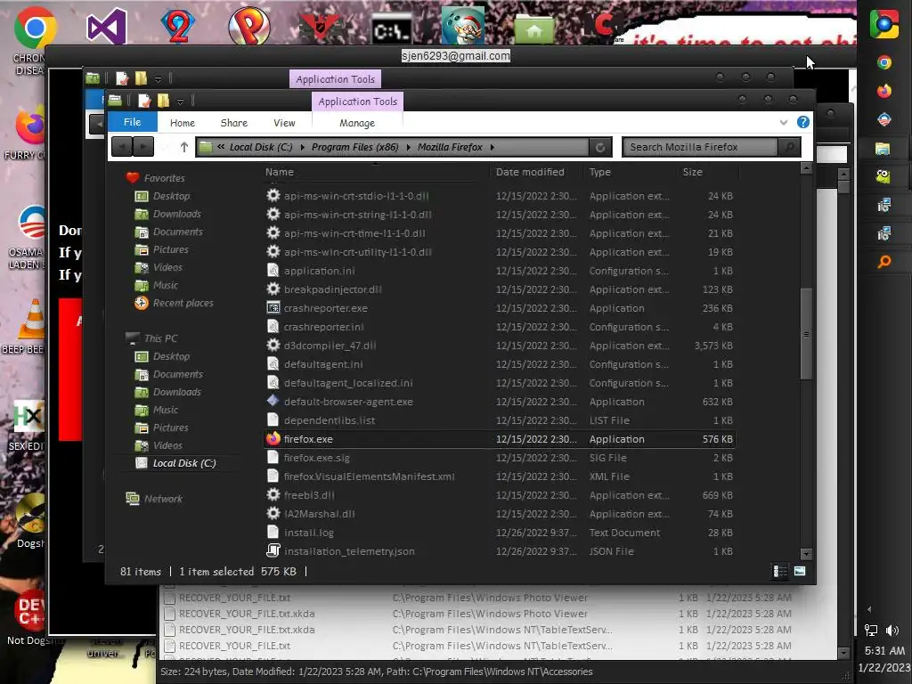Click the freebl3.dll gear icon
Image resolution: width=912 pixels, height=684 pixels.
[x=273, y=495]
